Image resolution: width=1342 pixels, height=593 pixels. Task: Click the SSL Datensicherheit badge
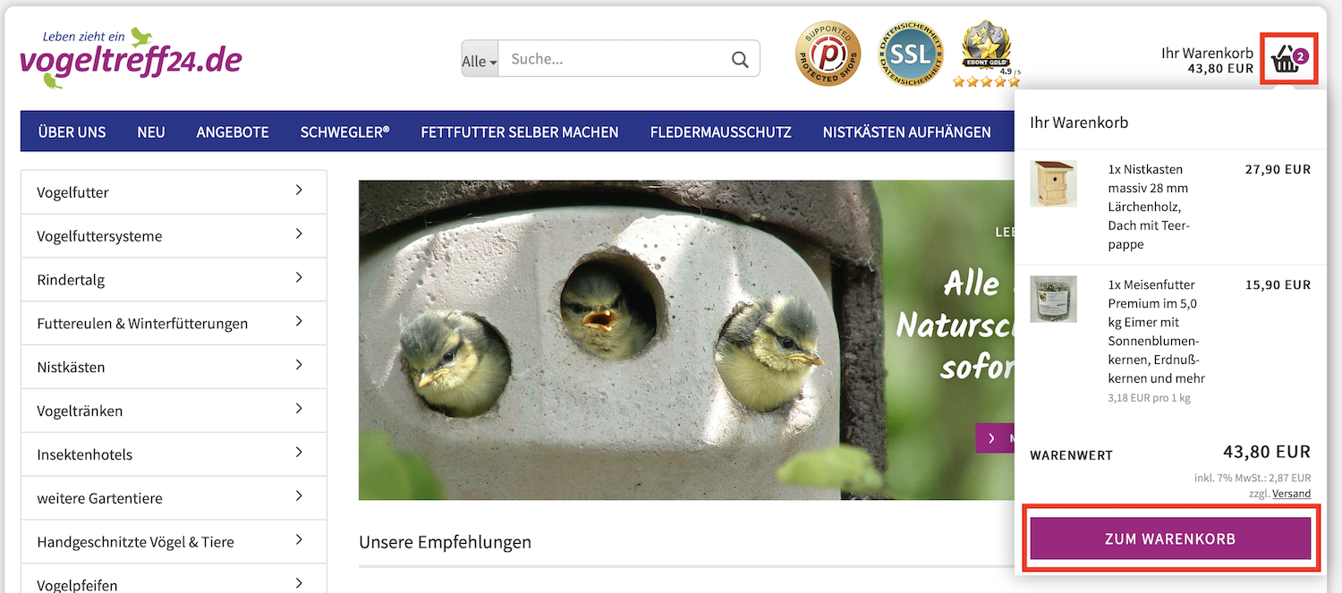910,54
